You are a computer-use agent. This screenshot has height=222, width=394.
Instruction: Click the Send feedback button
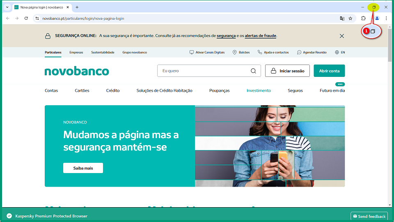click(369, 216)
